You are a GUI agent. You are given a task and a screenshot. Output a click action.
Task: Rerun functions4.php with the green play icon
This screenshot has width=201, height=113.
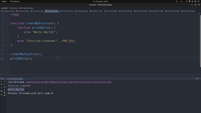point(1,82)
